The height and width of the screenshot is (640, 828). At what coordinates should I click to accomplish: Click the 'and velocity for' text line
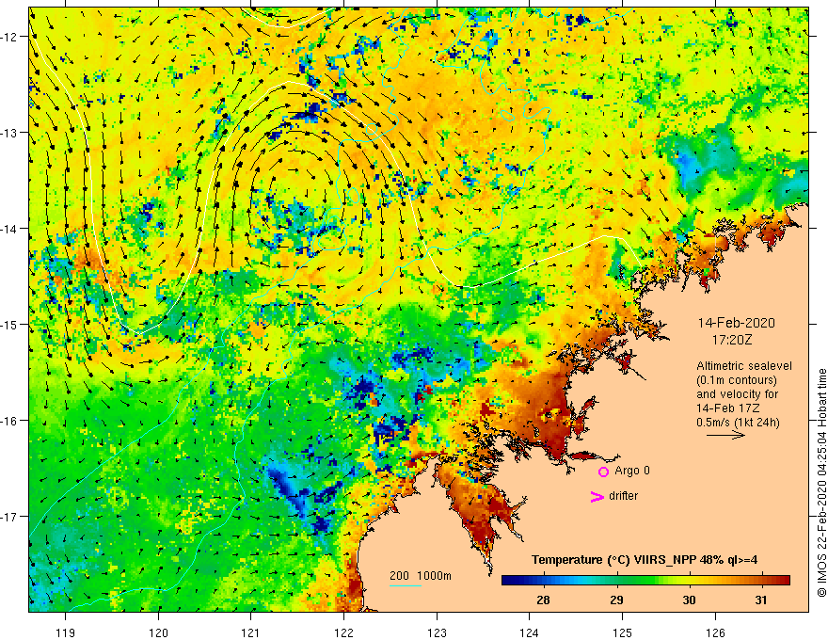[737, 394]
